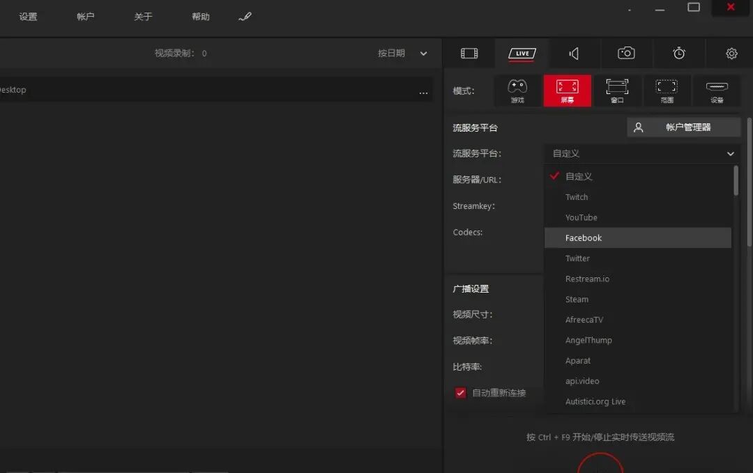Choose api.video from the platform list
The height and width of the screenshot is (473, 753).
coord(638,381)
